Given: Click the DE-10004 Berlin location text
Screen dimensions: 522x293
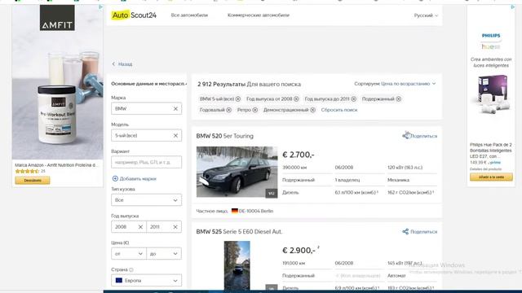Looking at the screenshot, I should (x=256, y=211).
